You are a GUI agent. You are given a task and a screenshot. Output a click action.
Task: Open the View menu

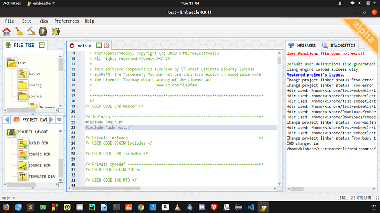[x=44, y=21]
